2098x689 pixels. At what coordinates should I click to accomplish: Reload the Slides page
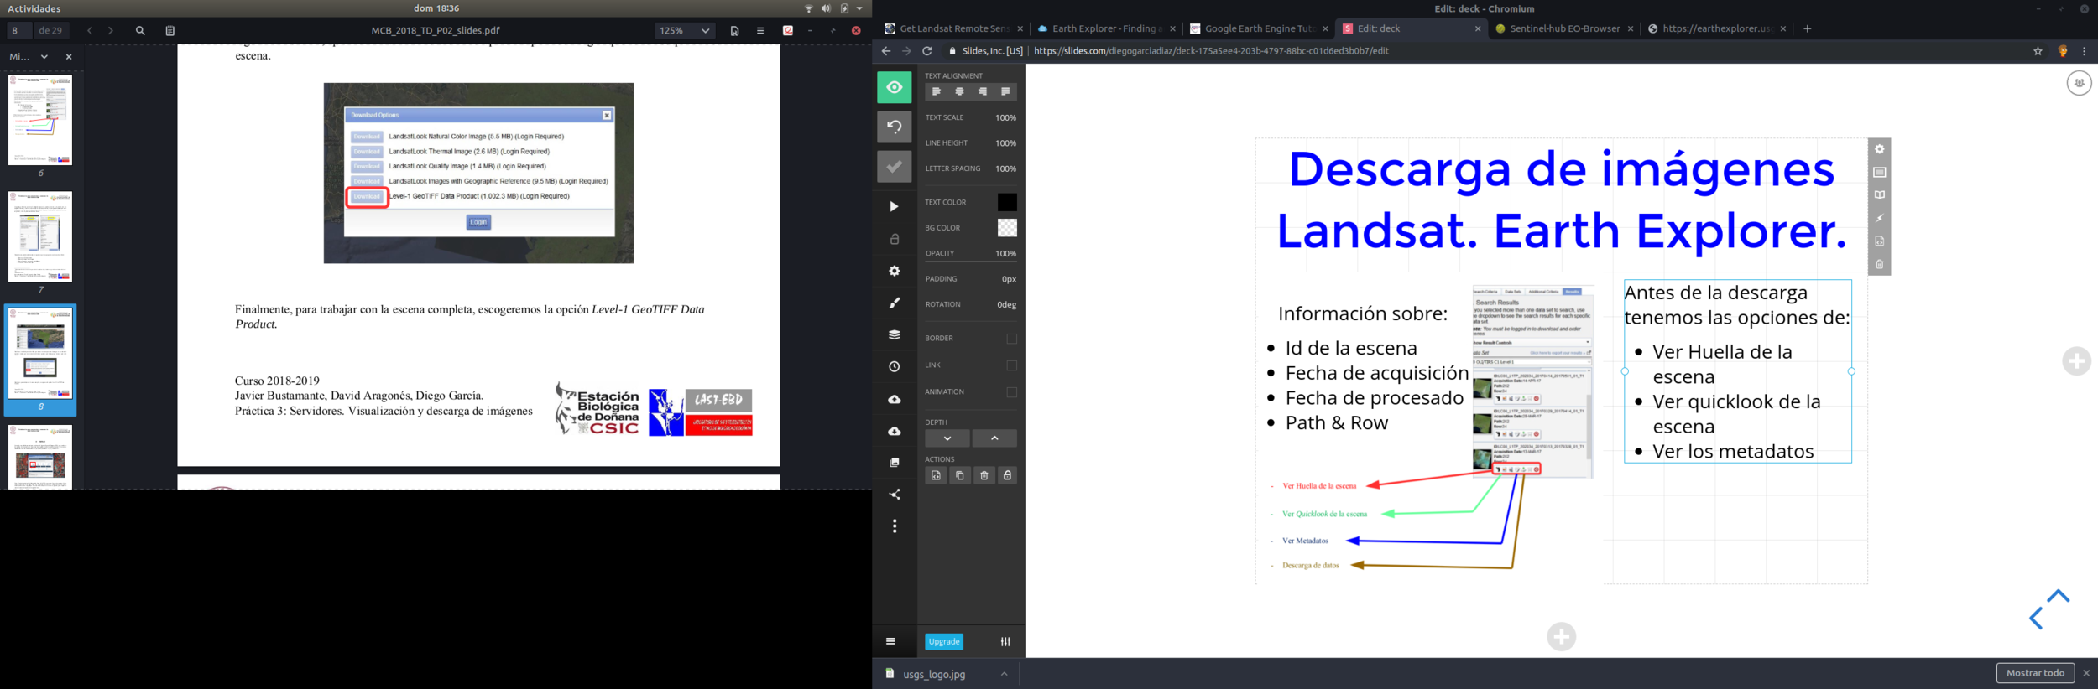click(926, 51)
